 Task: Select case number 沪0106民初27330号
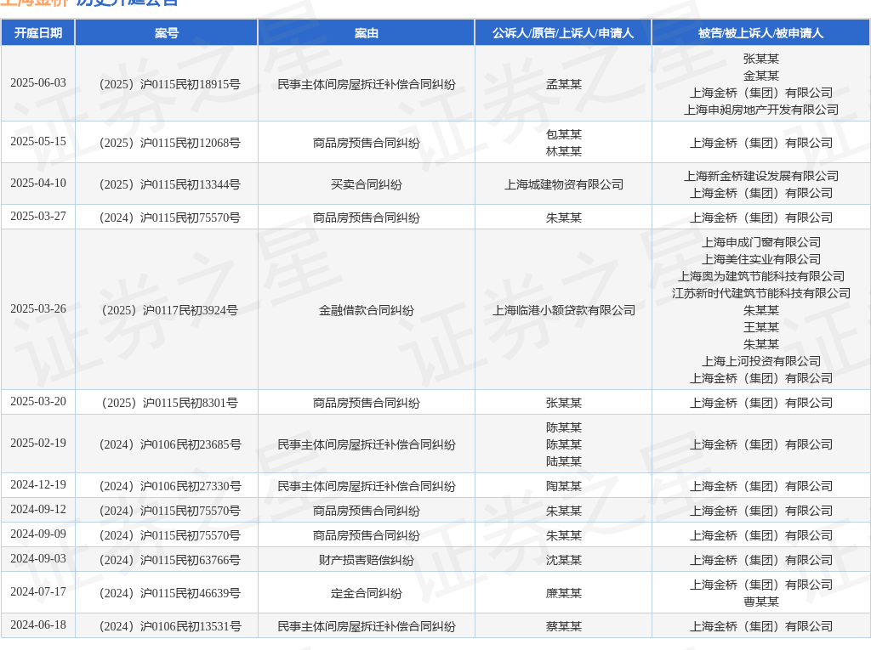[170, 486]
